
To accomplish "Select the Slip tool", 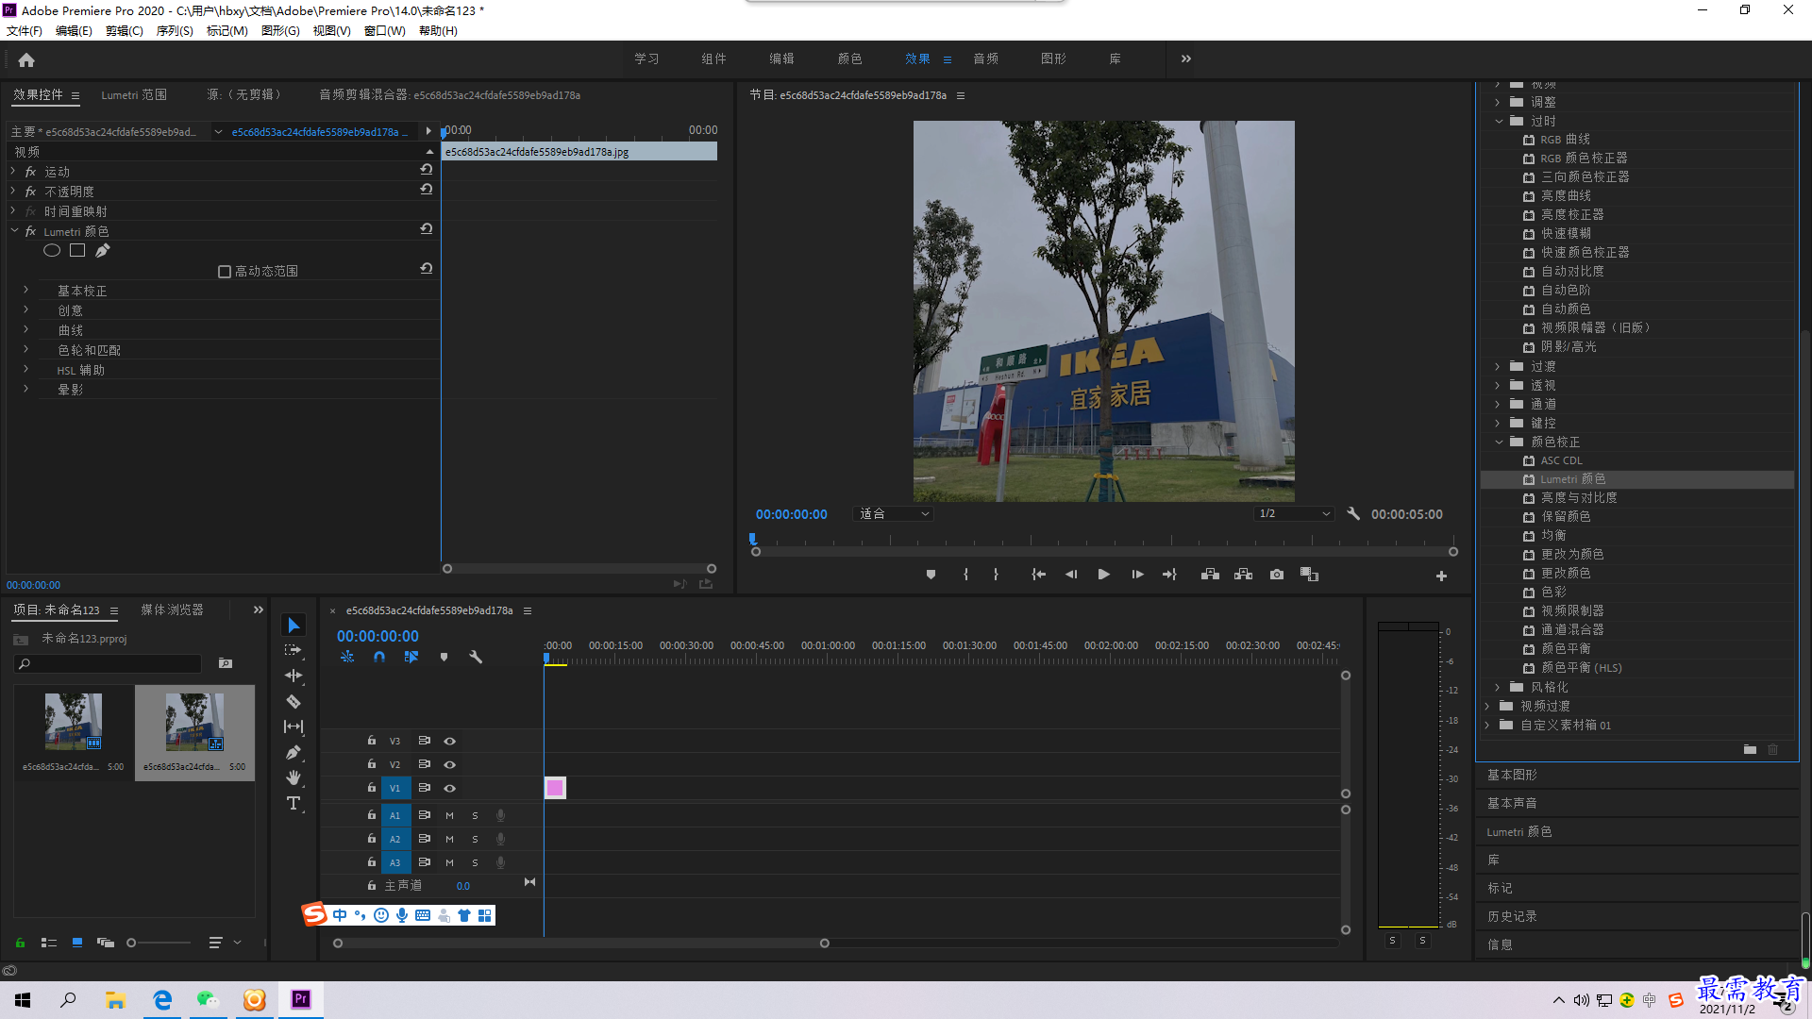I will (x=294, y=727).
